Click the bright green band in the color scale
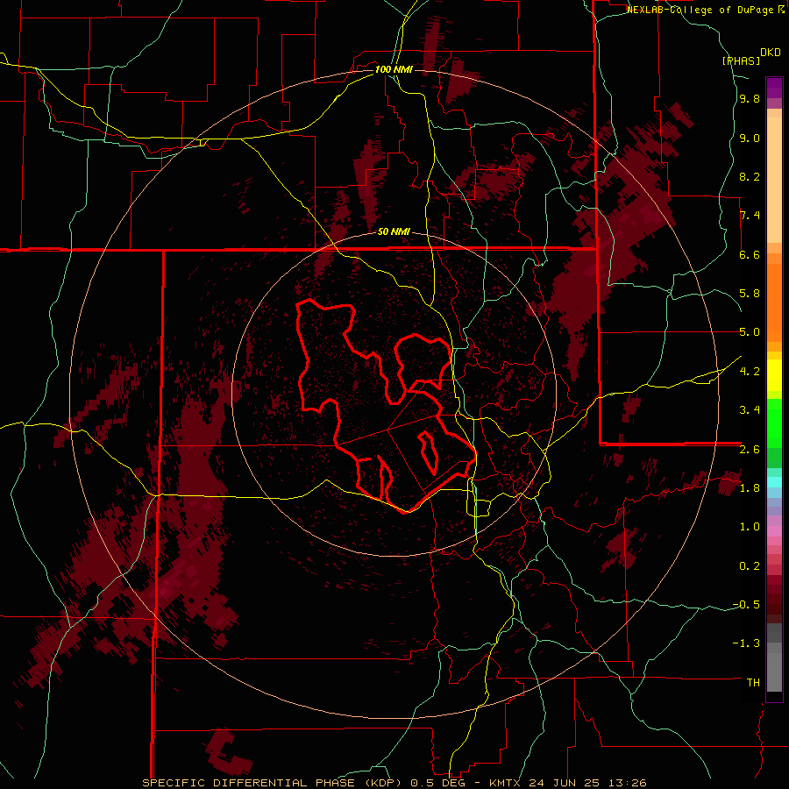Image resolution: width=789 pixels, height=789 pixels. 774,423
